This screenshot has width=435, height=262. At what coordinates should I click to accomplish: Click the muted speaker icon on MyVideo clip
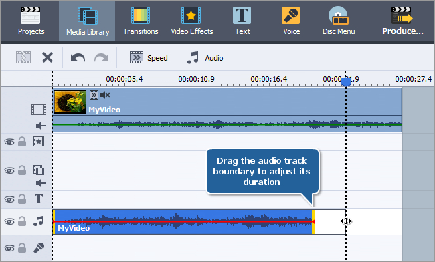[x=106, y=95]
